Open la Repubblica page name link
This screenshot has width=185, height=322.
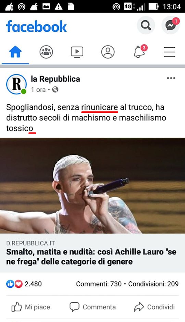[x=55, y=79]
